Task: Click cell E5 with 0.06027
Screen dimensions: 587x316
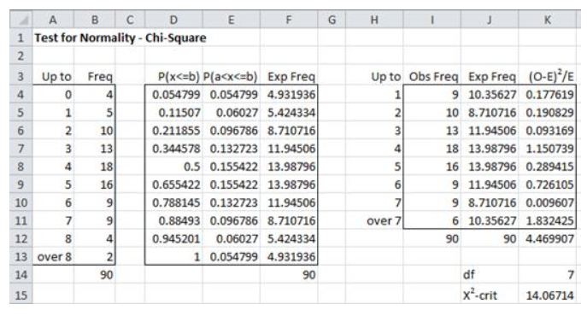Action: click(231, 113)
